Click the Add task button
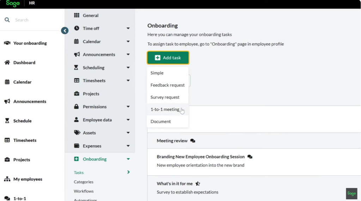 pyautogui.click(x=168, y=57)
